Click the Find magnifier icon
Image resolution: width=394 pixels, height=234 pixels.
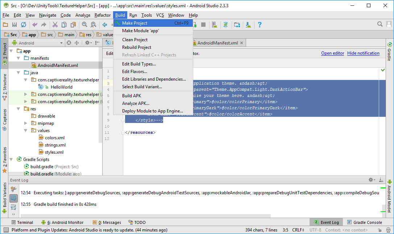click(x=84, y=25)
